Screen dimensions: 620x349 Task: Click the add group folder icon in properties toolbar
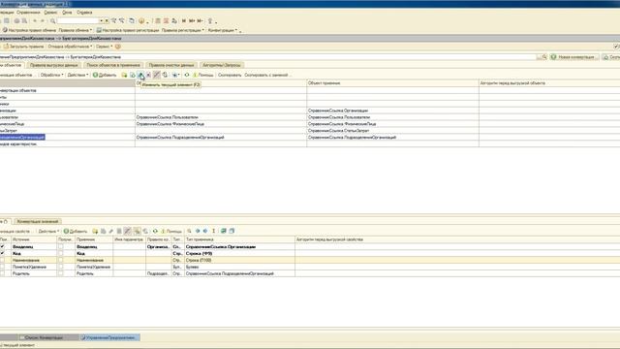click(x=95, y=231)
